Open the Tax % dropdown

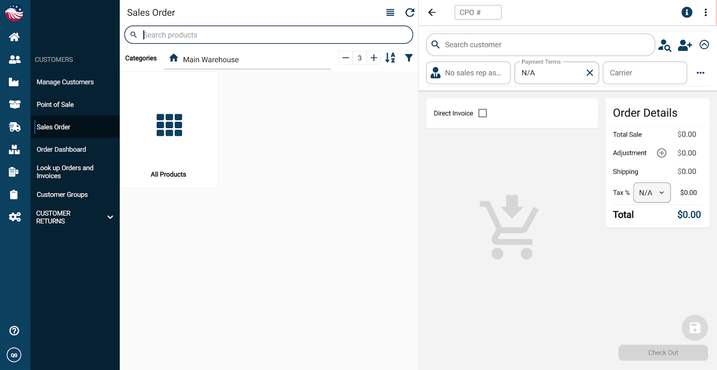point(652,193)
